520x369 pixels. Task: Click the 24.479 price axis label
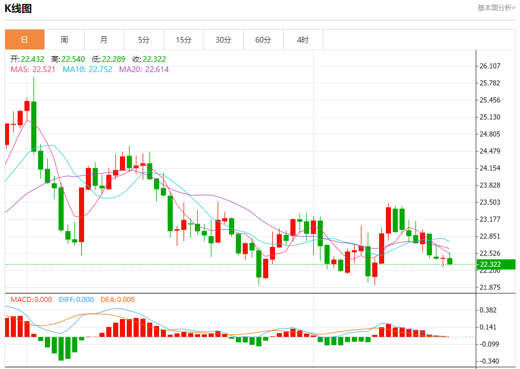click(490, 151)
